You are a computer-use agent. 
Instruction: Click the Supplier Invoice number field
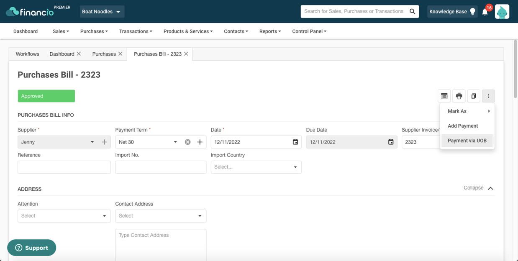click(421, 142)
